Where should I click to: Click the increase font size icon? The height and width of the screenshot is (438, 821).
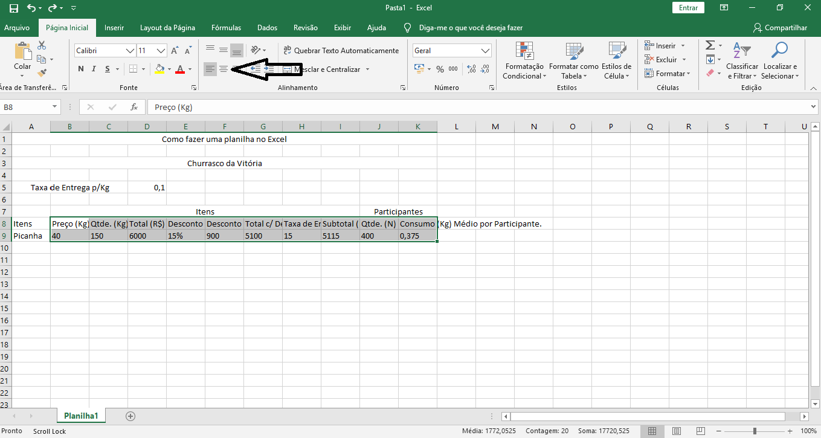pyautogui.click(x=174, y=51)
